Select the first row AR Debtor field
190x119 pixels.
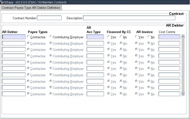click(x=14, y=37)
